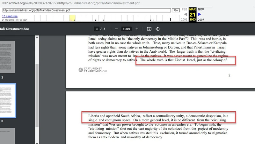Zoom out with the minus icon
This screenshot has width=255, height=144.
point(116,29)
